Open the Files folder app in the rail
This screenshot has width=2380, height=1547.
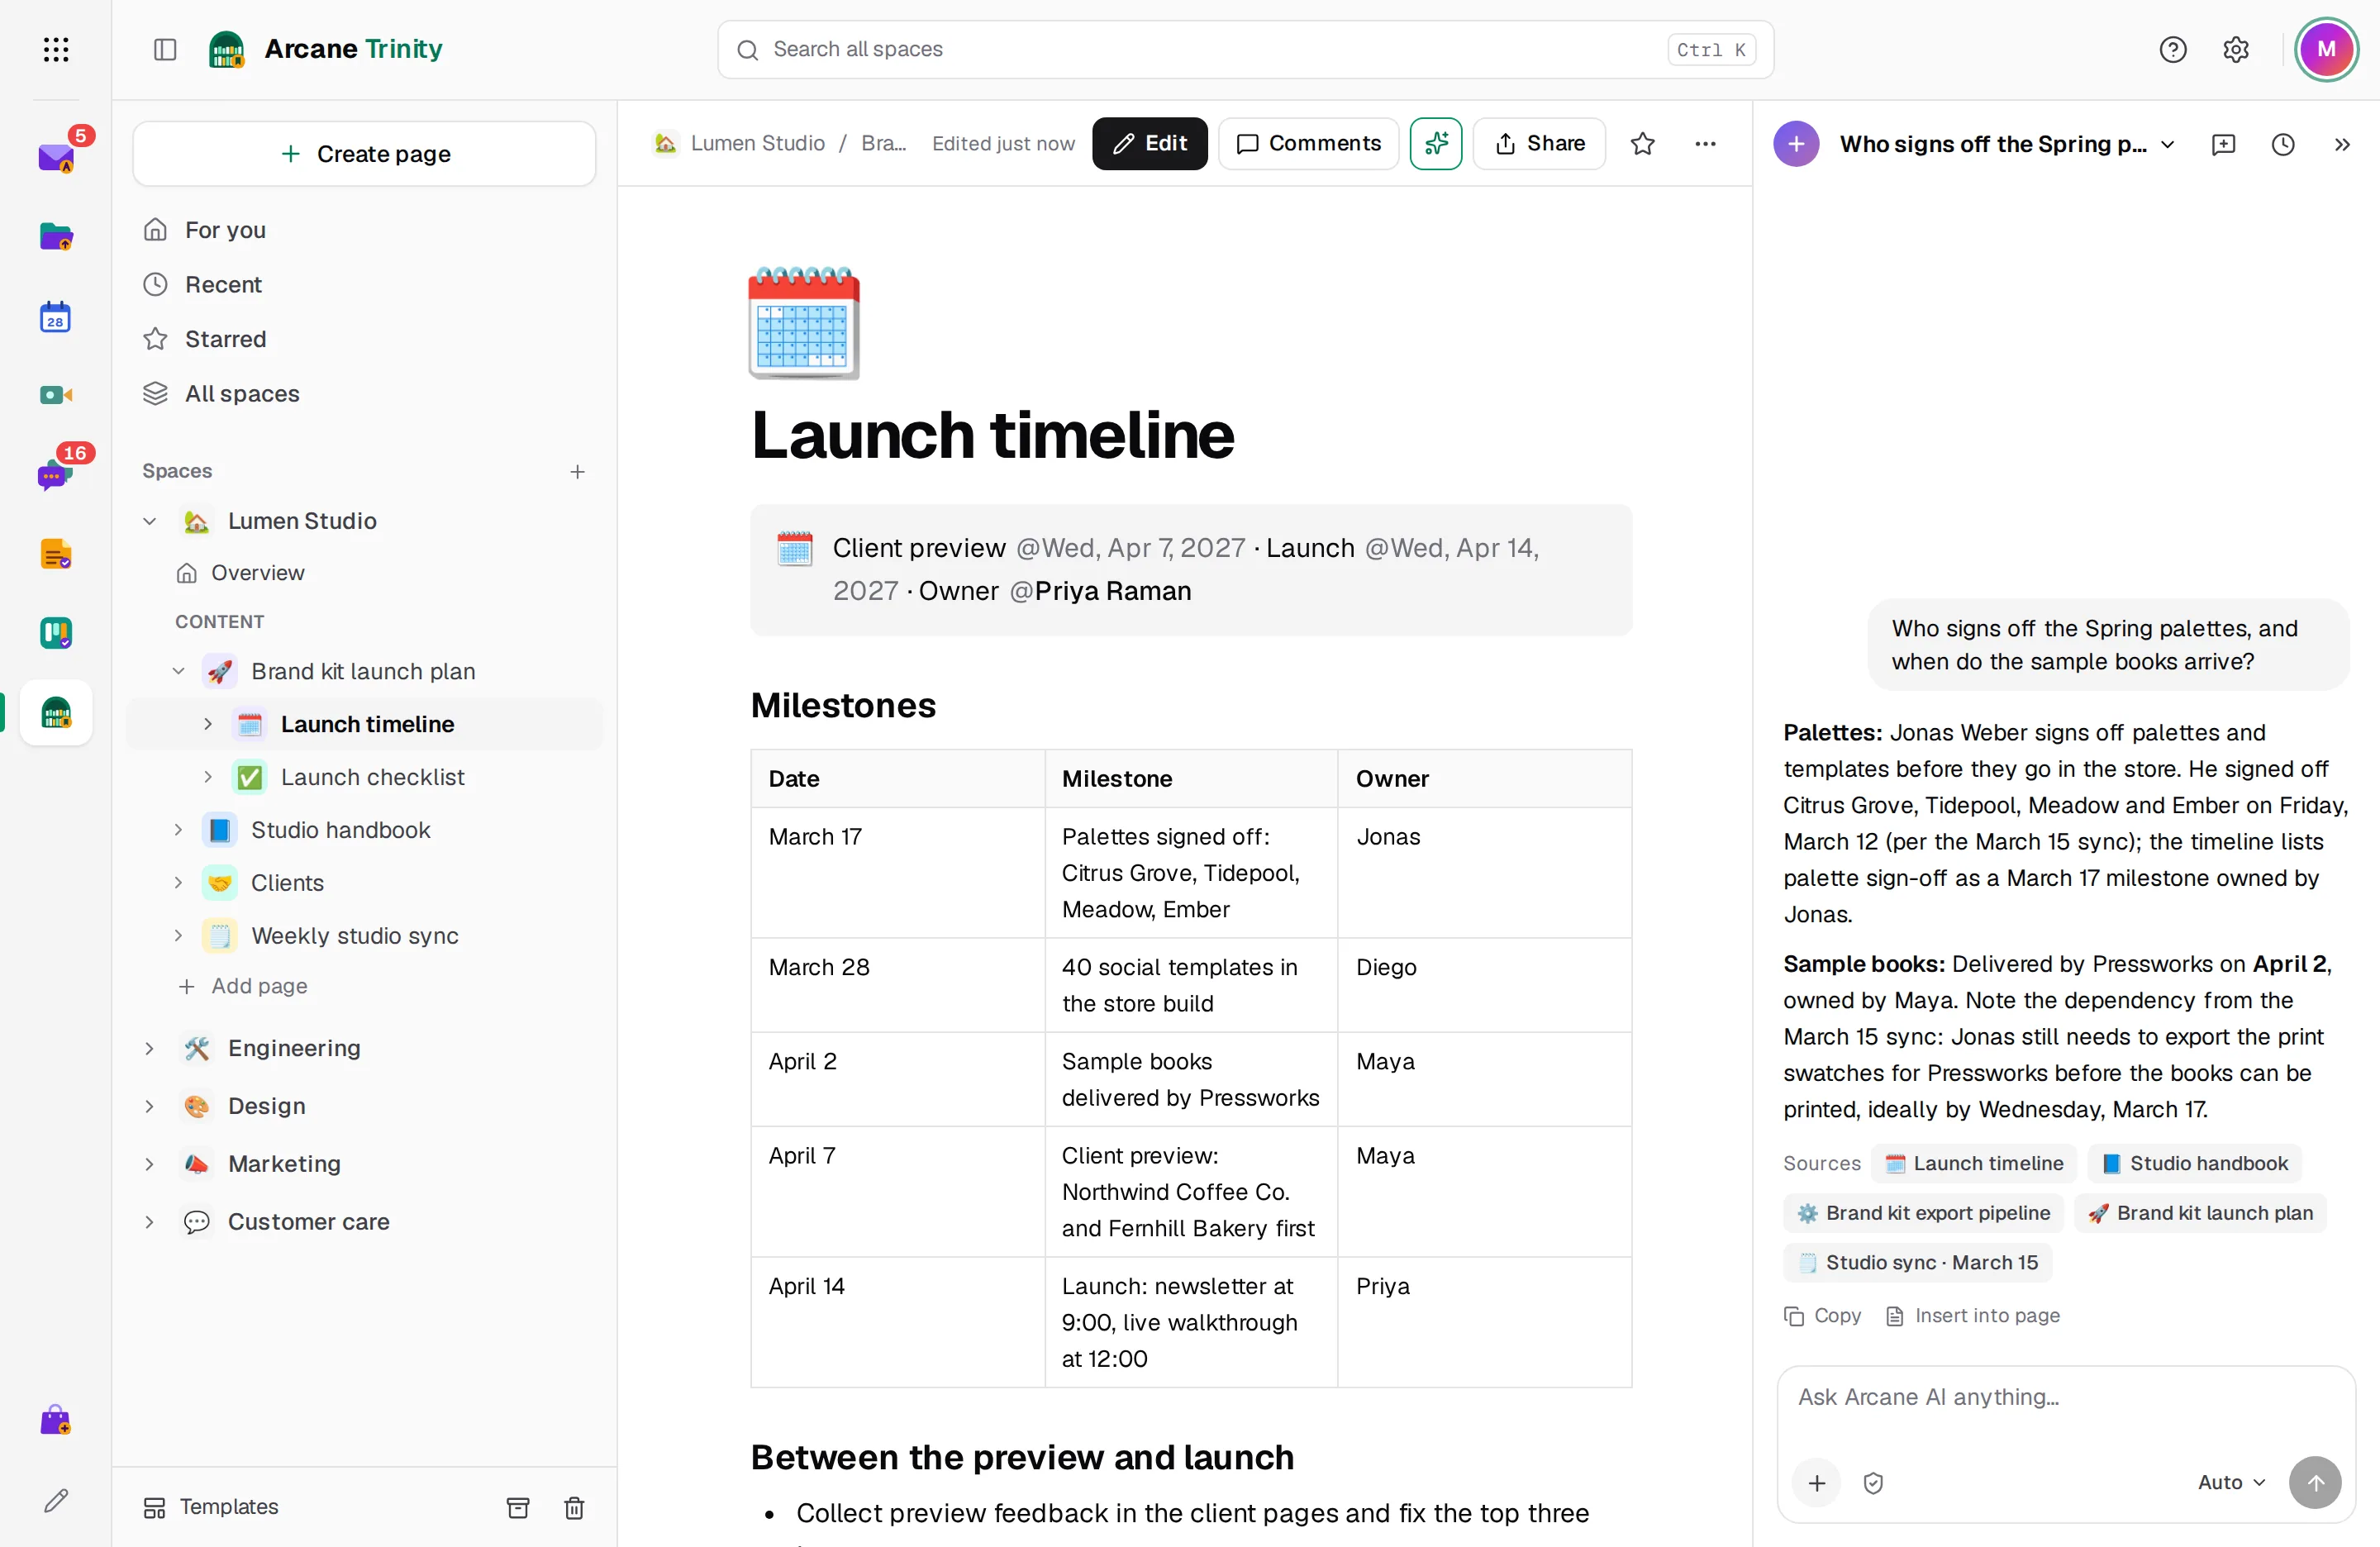(x=56, y=237)
